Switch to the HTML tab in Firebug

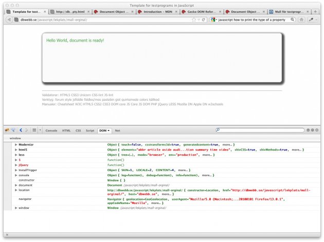[x=66, y=131]
